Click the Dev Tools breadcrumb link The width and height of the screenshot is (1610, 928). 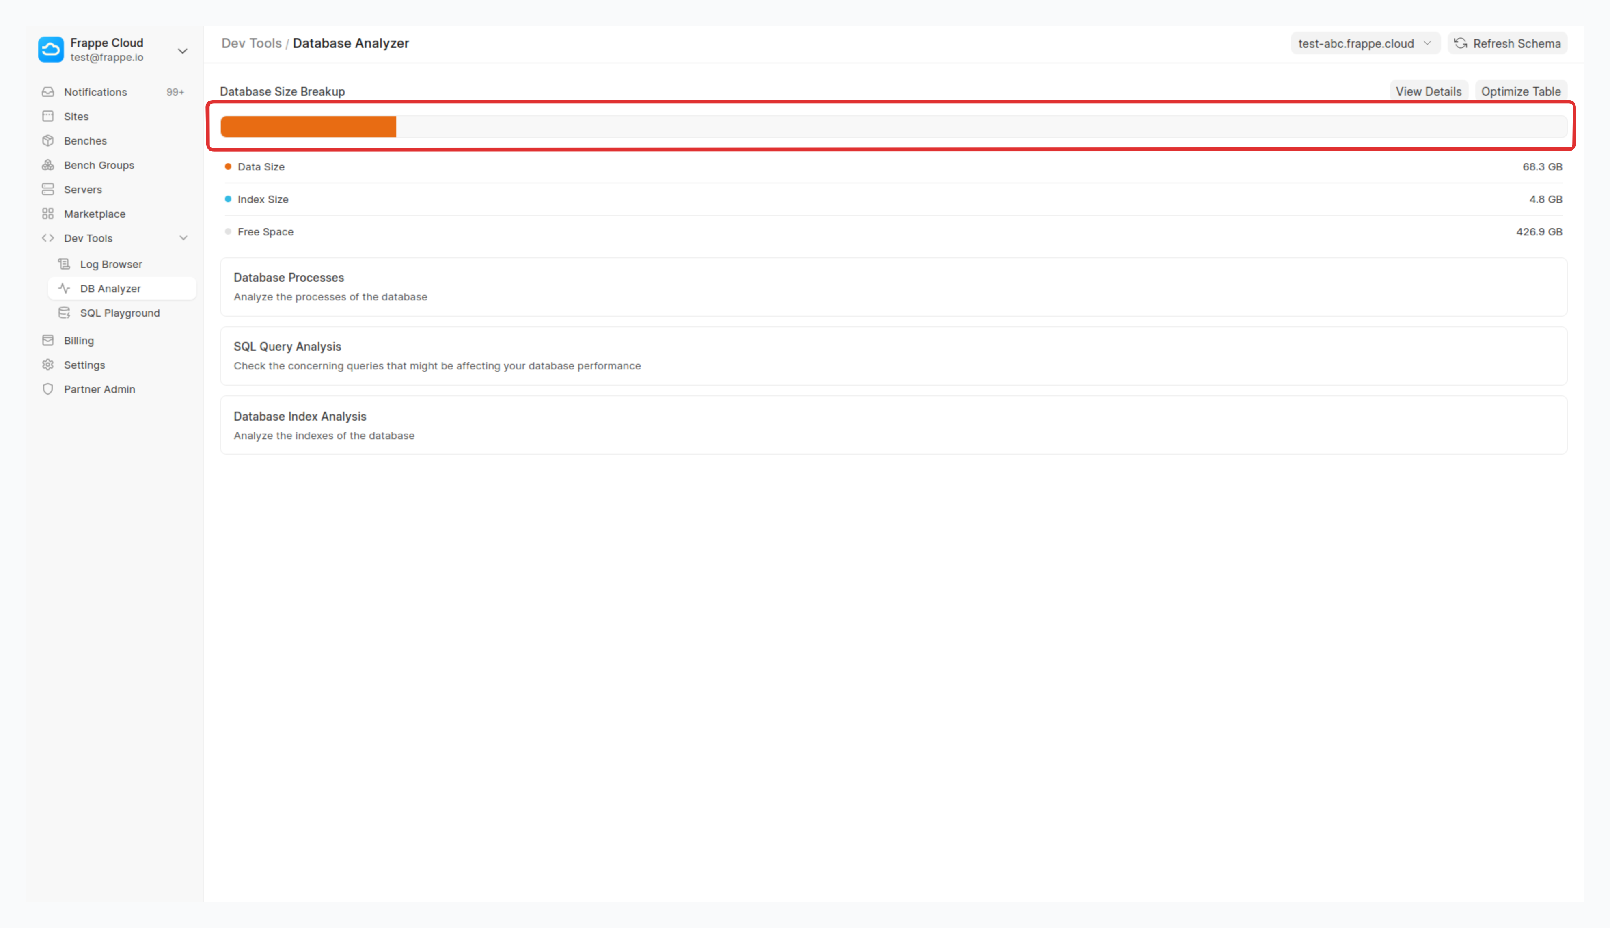pyautogui.click(x=251, y=43)
